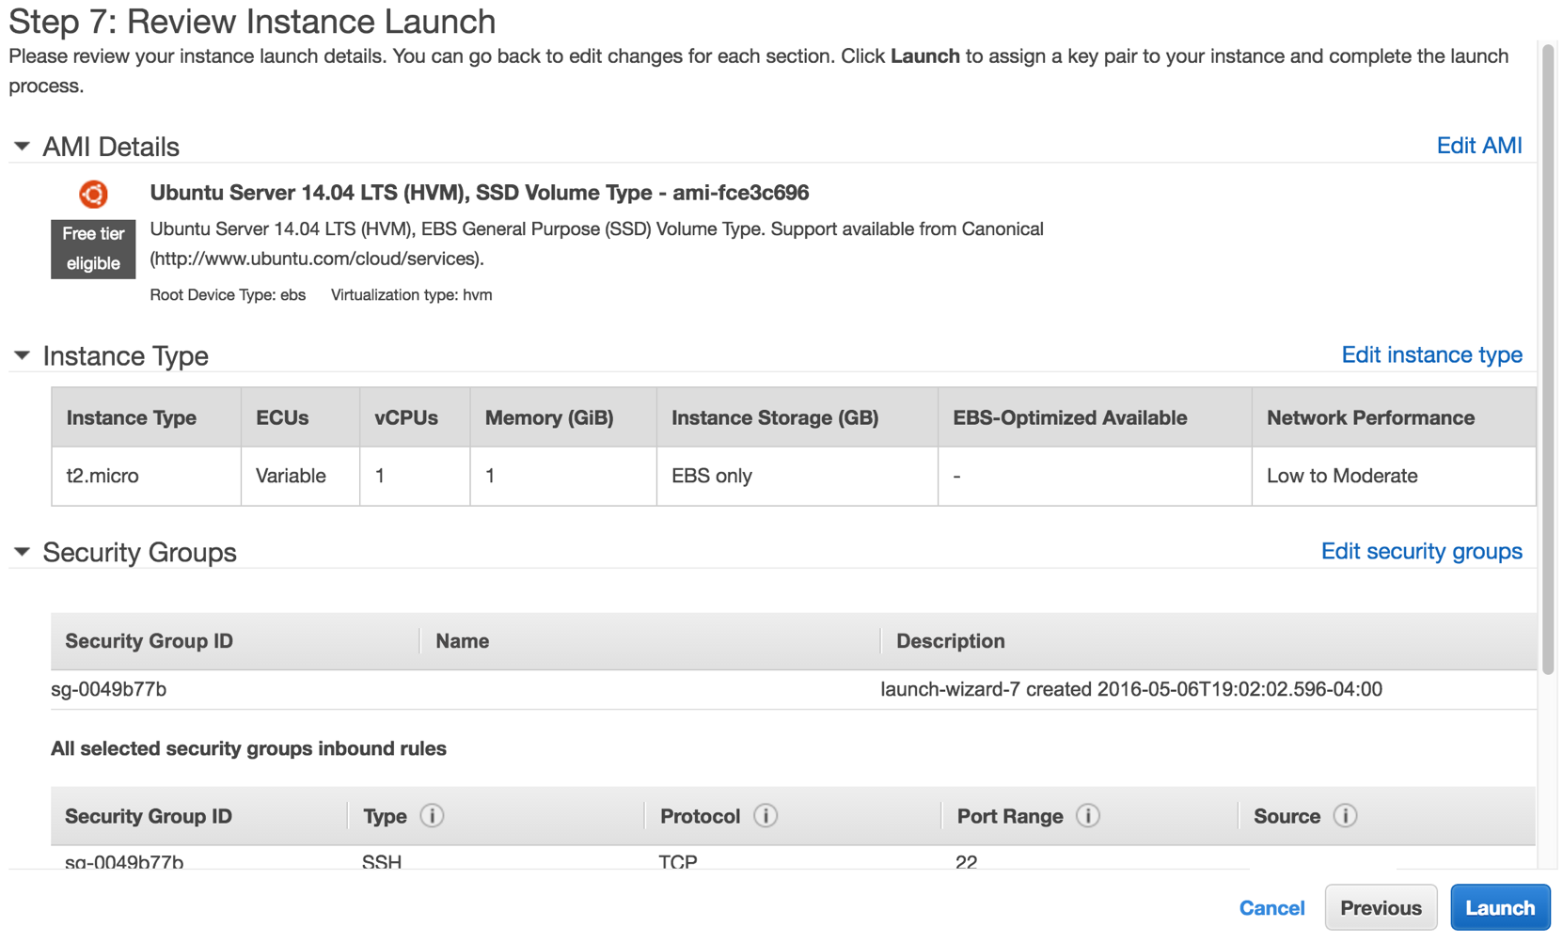Click the ECUs column header

[x=300, y=417]
